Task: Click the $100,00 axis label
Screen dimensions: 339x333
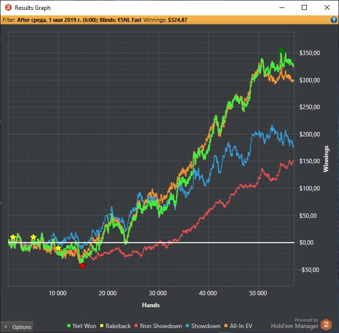Action: [310, 189]
